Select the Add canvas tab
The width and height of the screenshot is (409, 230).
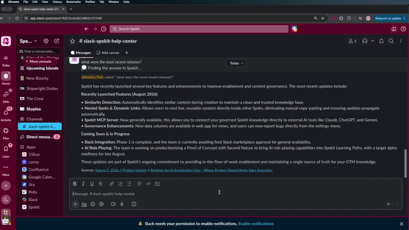pos(108,53)
